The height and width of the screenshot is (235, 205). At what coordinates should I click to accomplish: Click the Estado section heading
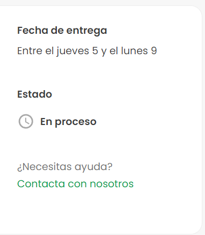(x=34, y=94)
